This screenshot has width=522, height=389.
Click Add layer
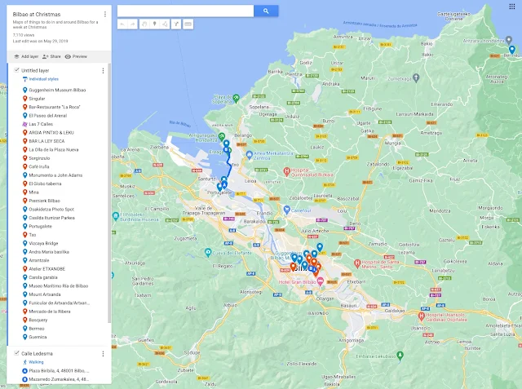26,56
